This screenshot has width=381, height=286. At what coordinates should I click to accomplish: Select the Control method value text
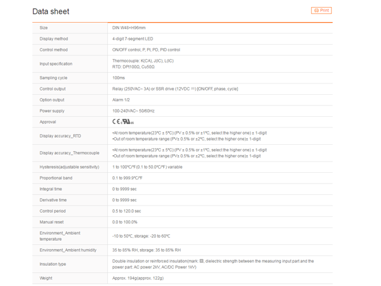(x=146, y=50)
